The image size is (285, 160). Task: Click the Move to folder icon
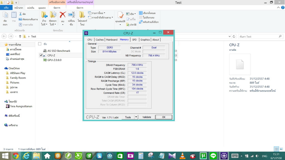(44, 15)
